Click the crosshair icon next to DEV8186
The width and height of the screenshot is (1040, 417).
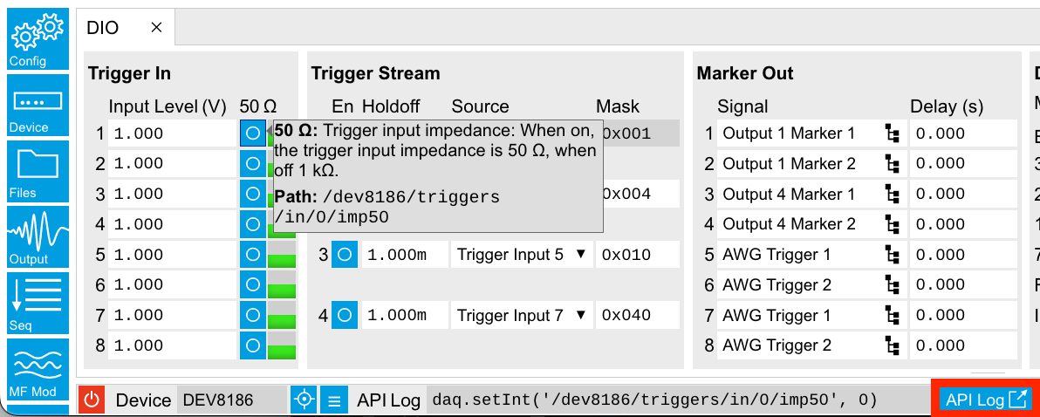point(304,400)
